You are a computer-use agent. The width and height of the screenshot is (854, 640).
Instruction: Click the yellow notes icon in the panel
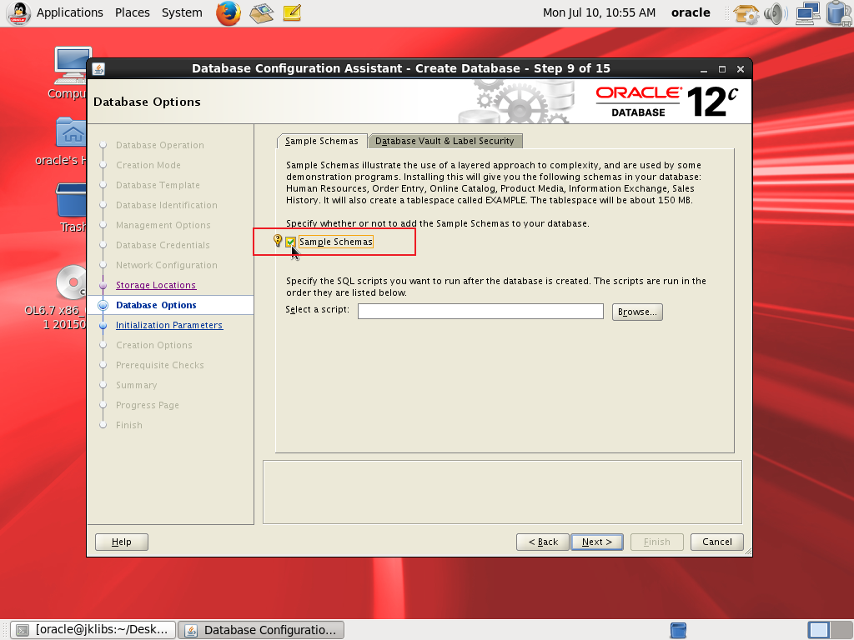point(291,12)
